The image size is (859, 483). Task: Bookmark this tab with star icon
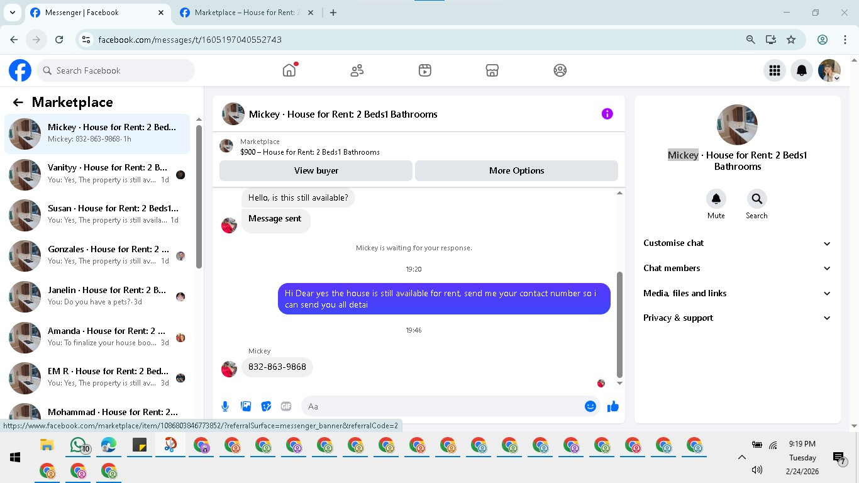(791, 40)
